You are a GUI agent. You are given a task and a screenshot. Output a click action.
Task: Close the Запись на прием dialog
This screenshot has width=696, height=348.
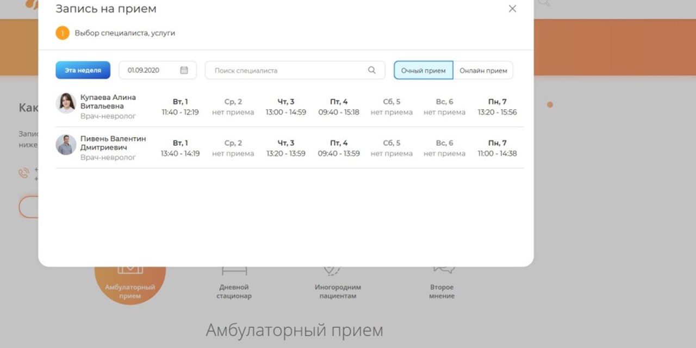(512, 9)
